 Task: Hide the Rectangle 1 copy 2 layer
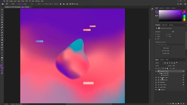coord(156,78)
